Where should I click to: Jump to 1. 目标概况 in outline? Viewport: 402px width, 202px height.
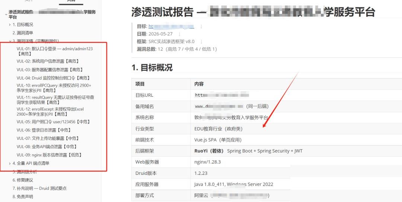point(23,25)
